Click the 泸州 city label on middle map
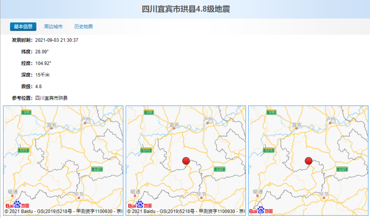370x218 pixels. 208,119
